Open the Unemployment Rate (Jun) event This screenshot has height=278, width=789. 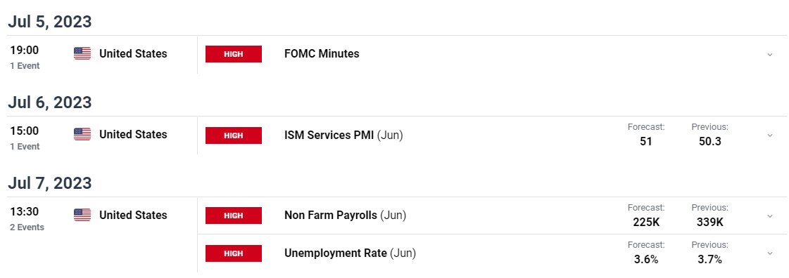pos(351,253)
